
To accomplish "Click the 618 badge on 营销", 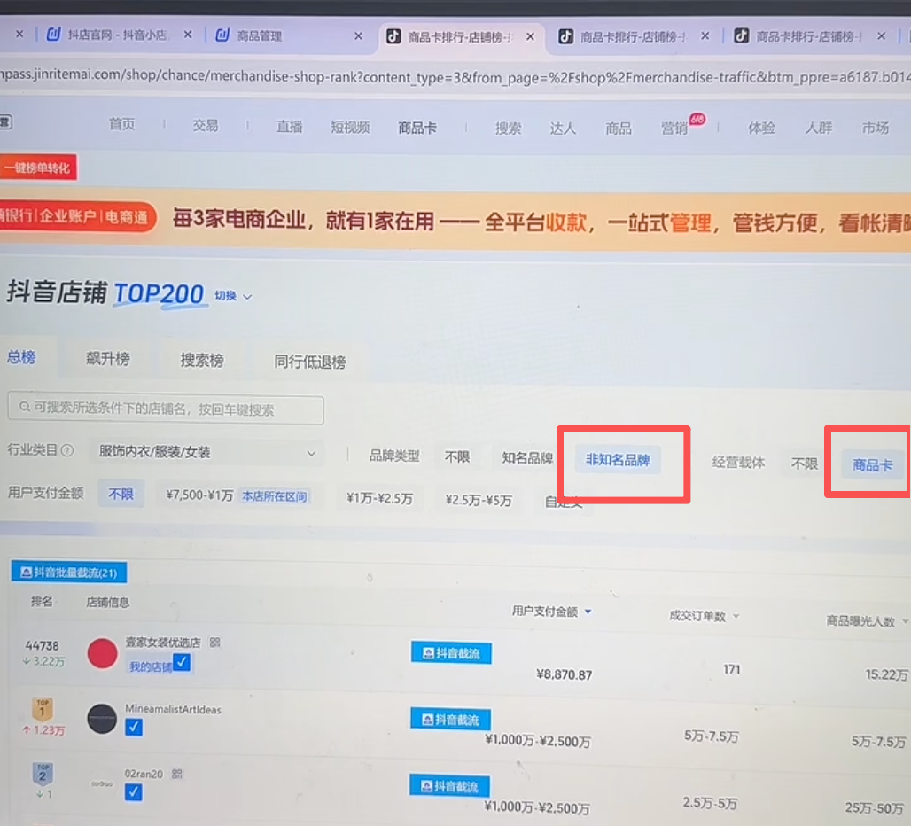I will click(x=697, y=119).
